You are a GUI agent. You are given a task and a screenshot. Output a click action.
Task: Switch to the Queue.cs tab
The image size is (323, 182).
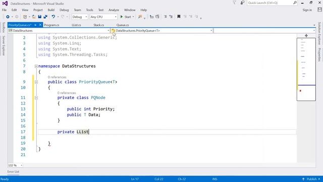point(123,25)
